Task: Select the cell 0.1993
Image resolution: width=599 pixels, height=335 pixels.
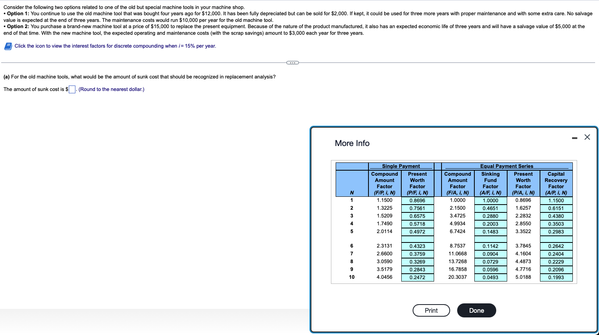Action: (x=556, y=277)
